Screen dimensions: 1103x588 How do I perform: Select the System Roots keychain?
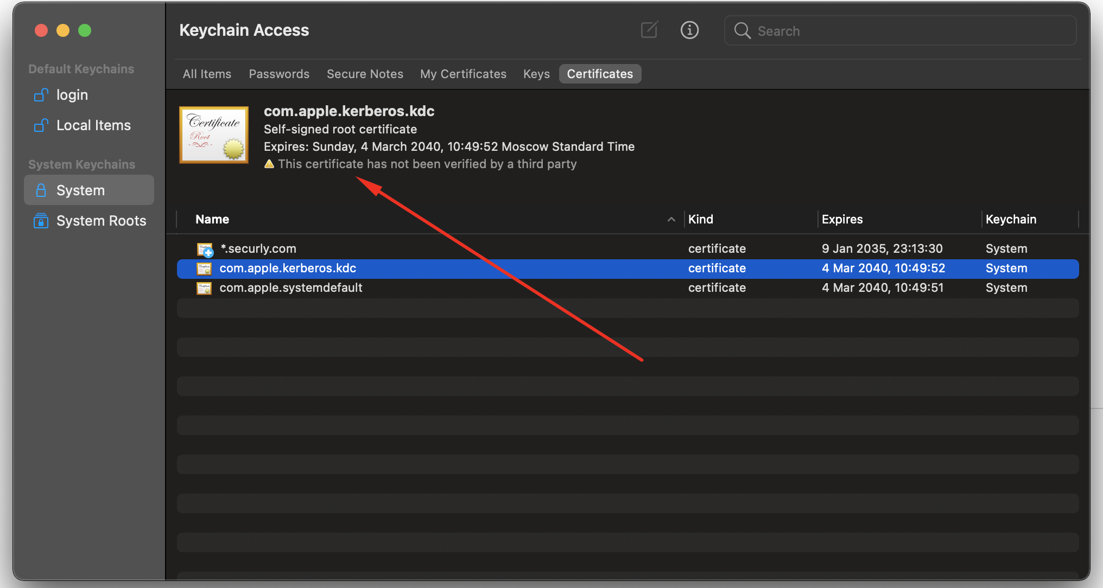click(x=101, y=221)
